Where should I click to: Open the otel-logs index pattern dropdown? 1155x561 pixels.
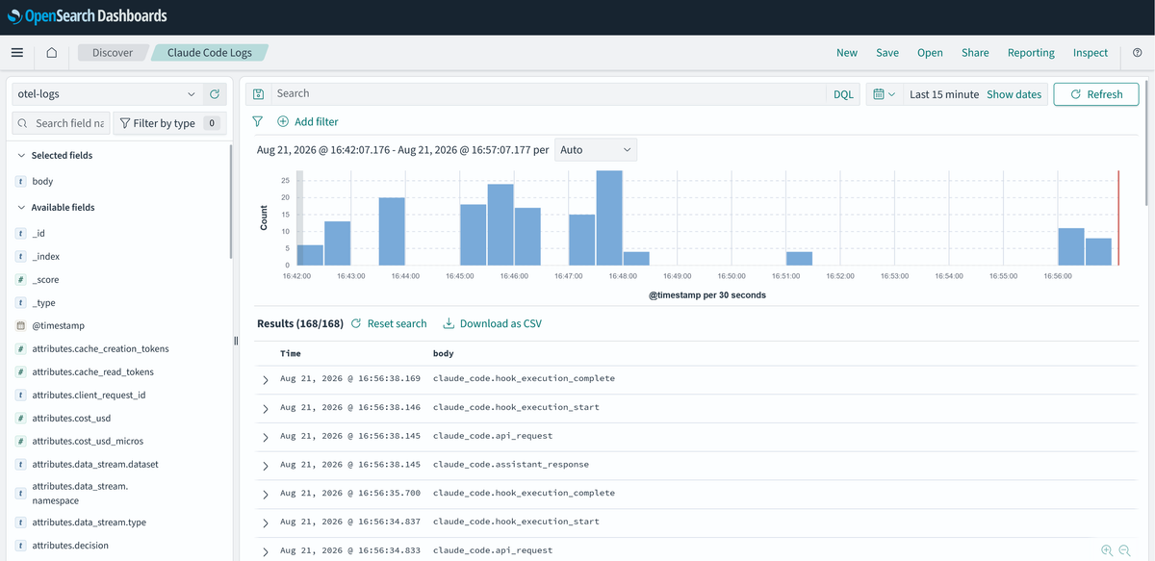click(x=106, y=94)
